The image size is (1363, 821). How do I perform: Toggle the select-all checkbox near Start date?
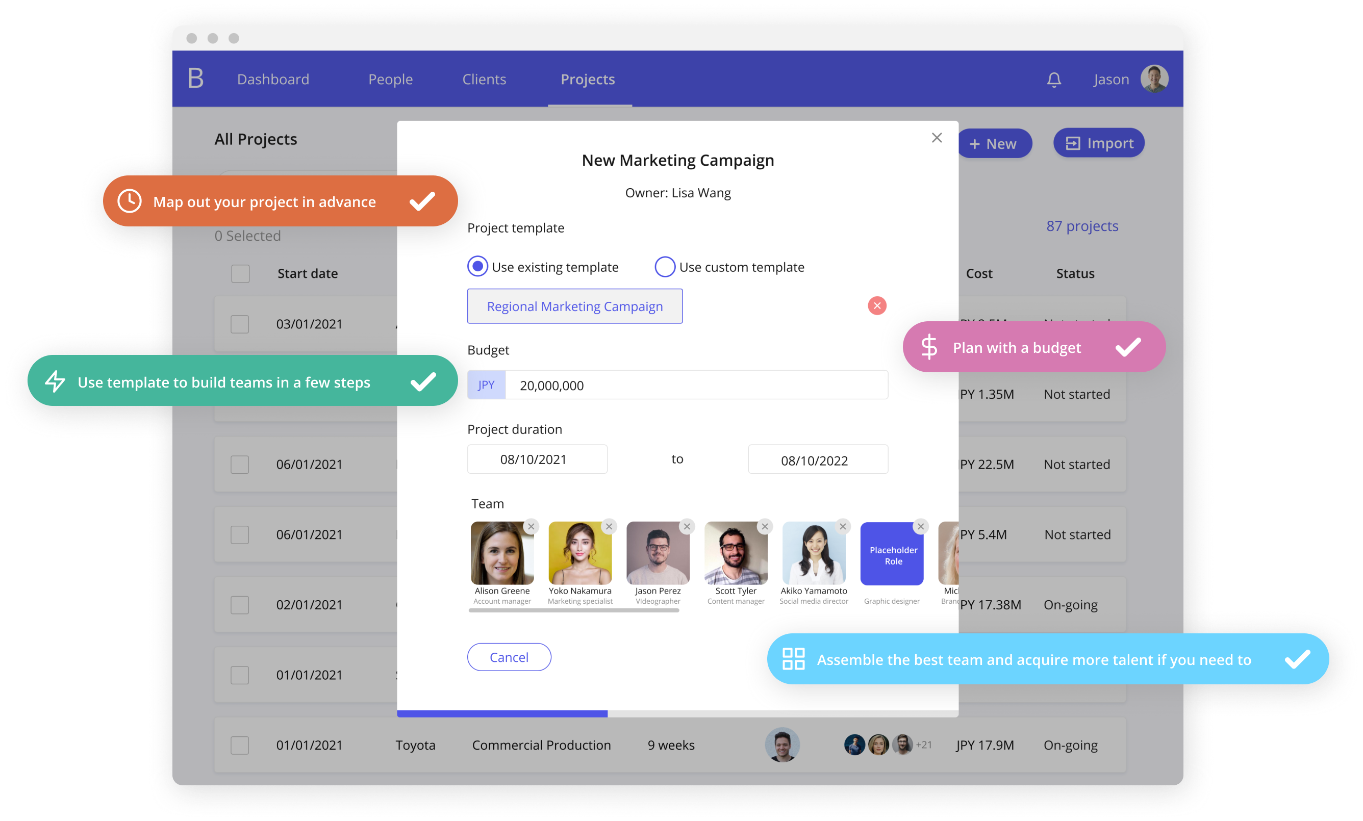tap(241, 274)
